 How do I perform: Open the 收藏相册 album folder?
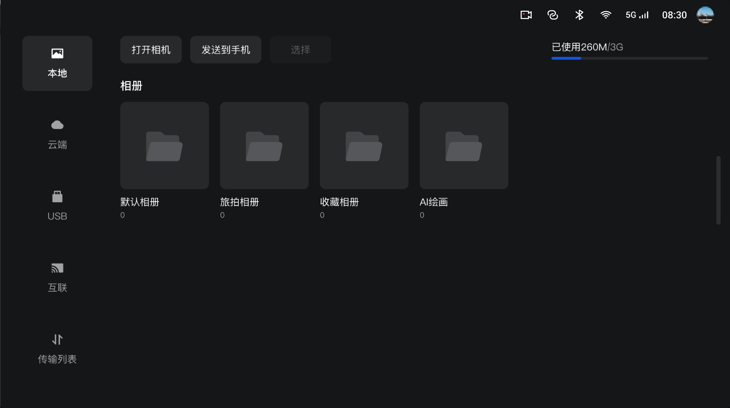click(364, 145)
